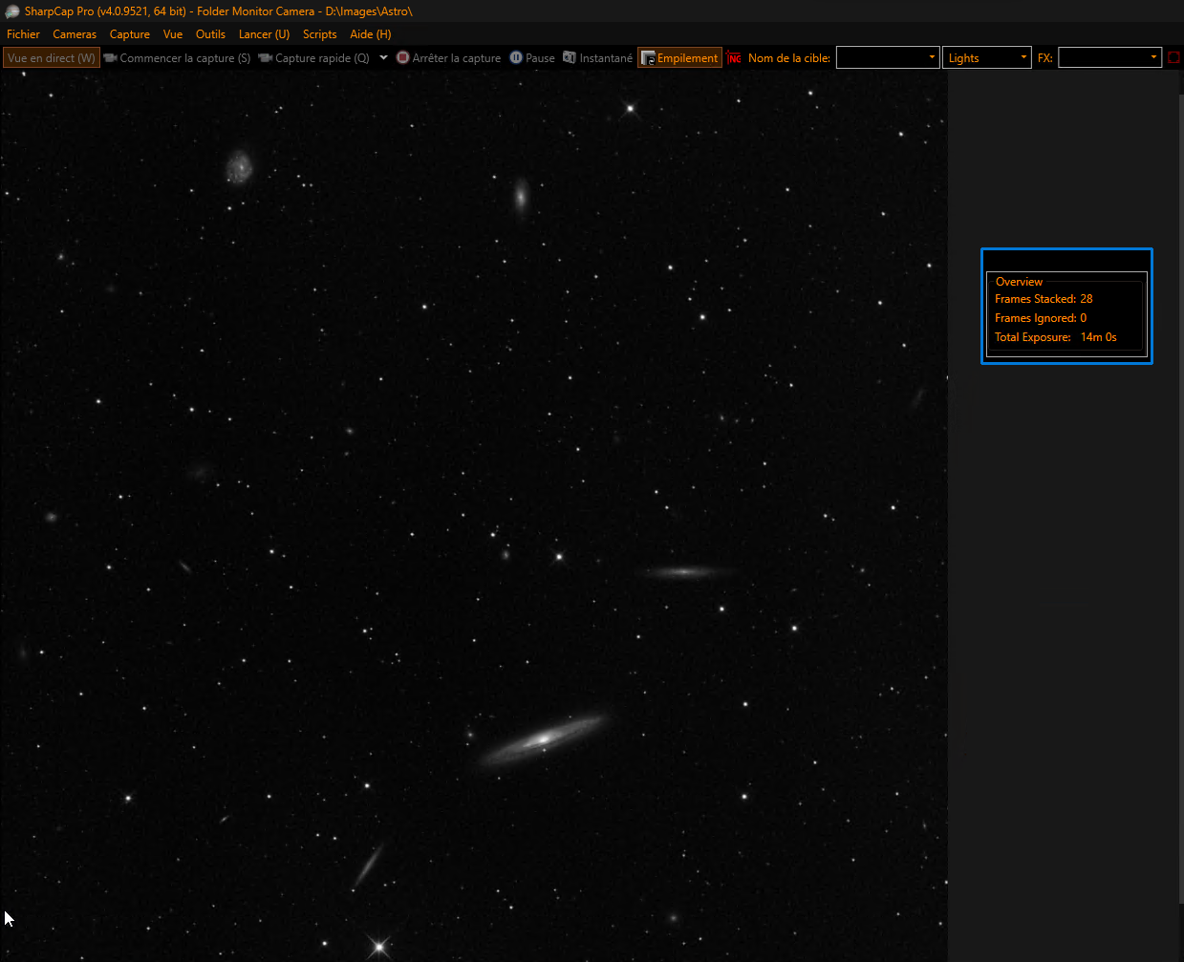Open the Aide (H) menu
The height and width of the screenshot is (962, 1184).
coord(371,34)
